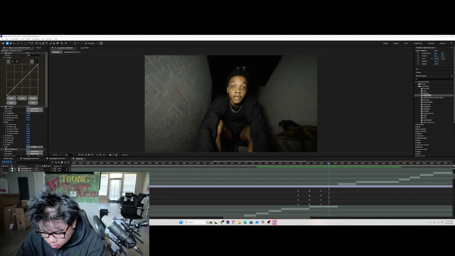Click on the curves graph line

pyautogui.click(x=22, y=80)
